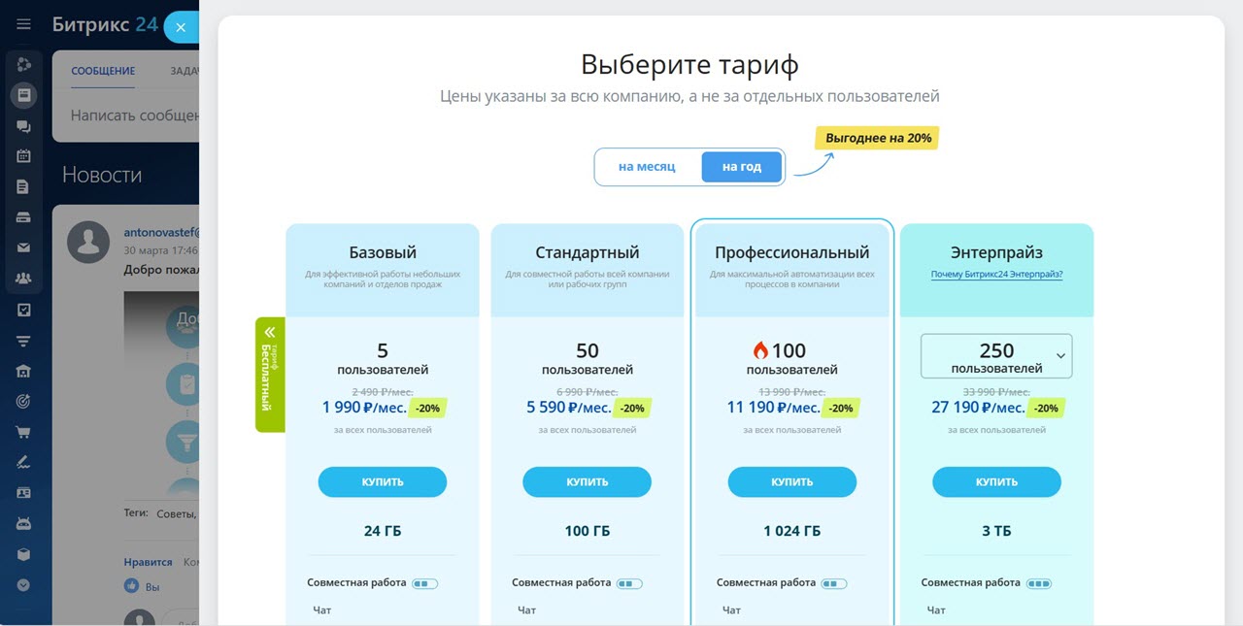Open the warehouse building sidebar icon
The height and width of the screenshot is (626, 1243).
pos(23,371)
